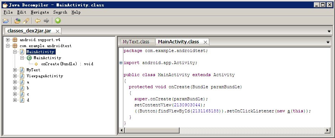Select ViewpageActivity in tree

pos(45,76)
